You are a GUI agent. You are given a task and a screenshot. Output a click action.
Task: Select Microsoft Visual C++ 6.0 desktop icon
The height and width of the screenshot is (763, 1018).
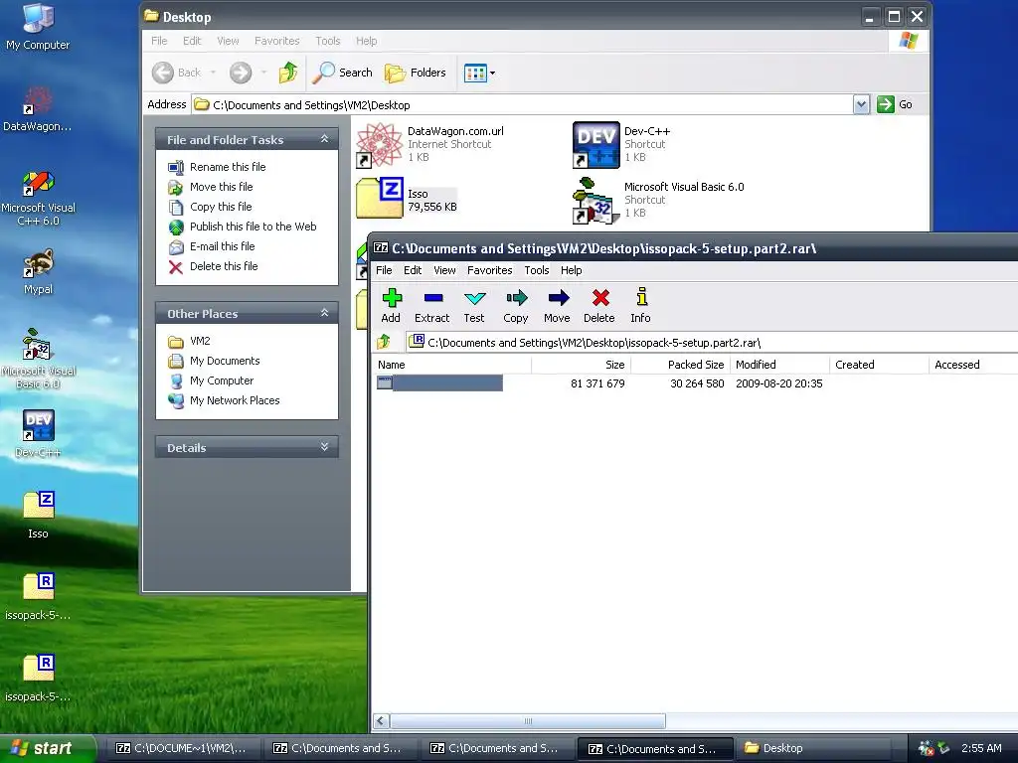38,198
